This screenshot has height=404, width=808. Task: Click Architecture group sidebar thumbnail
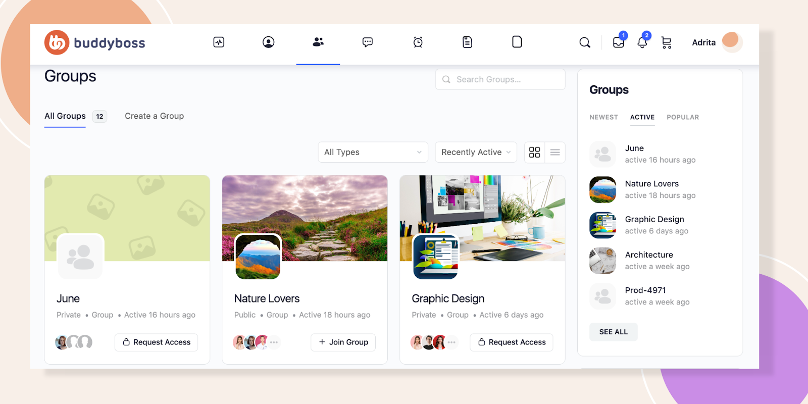(x=603, y=261)
